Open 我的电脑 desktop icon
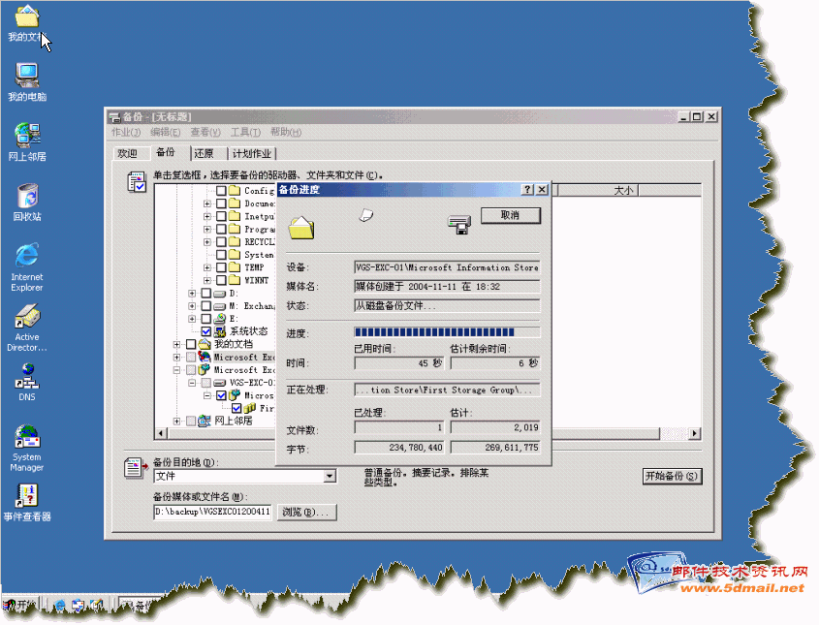Image resolution: width=819 pixels, height=625 pixels. coord(26,76)
